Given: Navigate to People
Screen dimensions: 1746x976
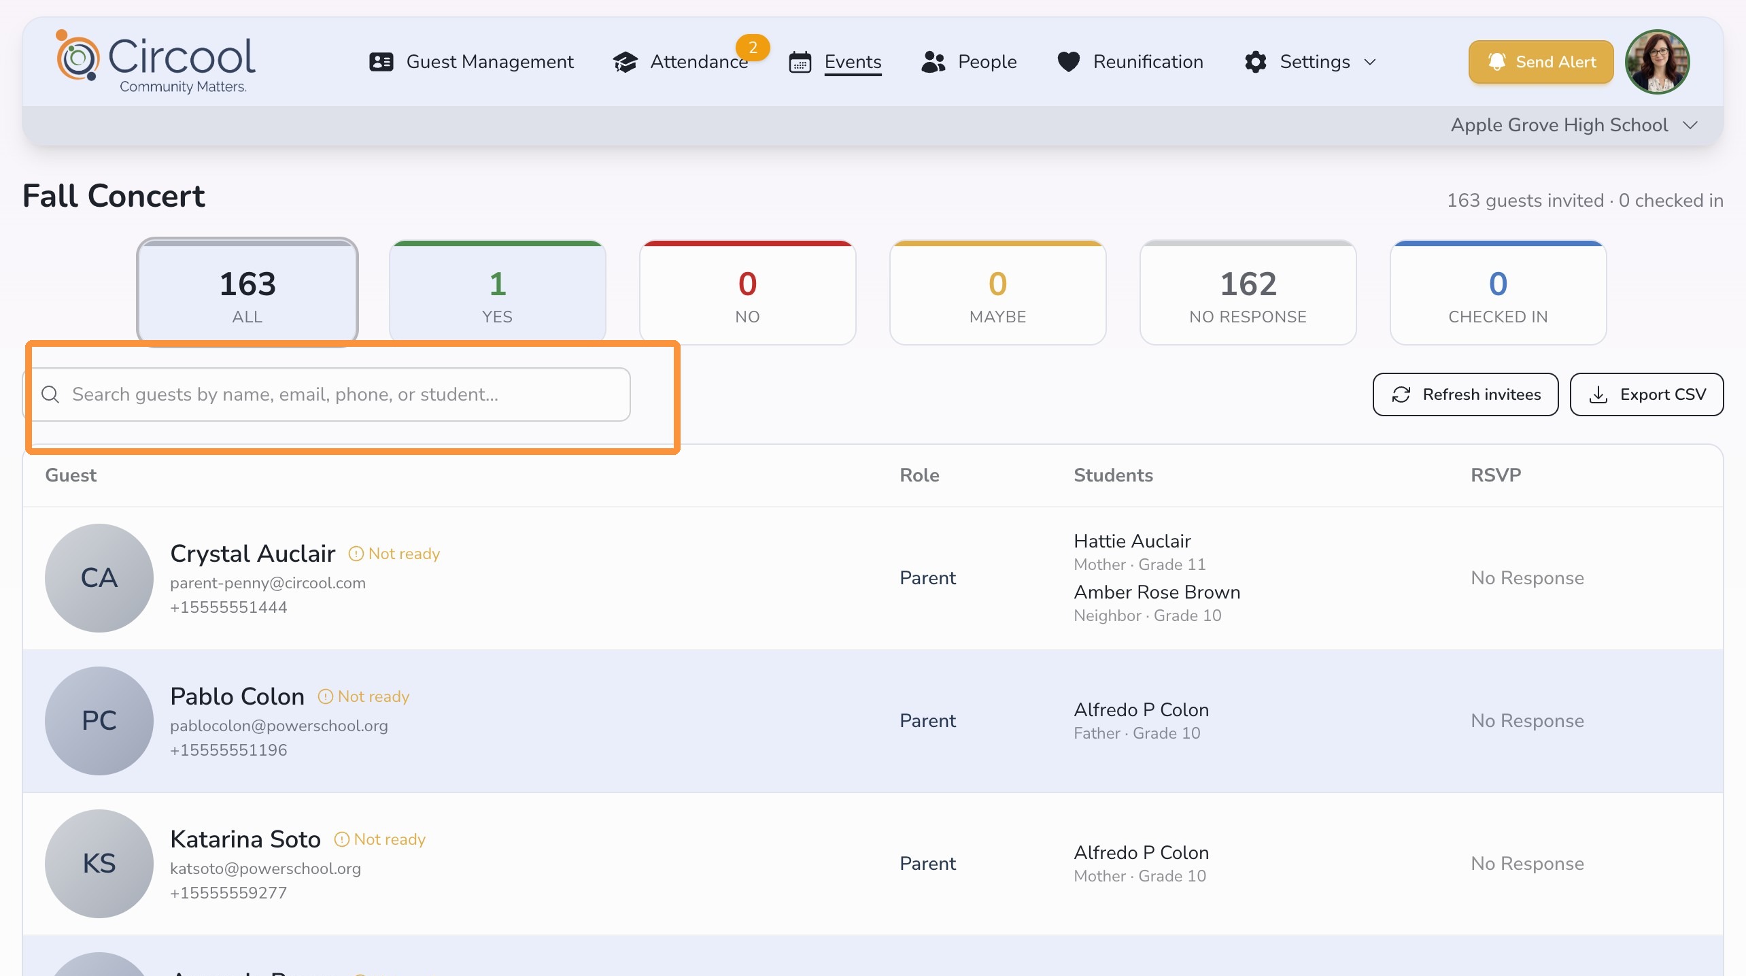Looking at the screenshot, I should click(x=969, y=62).
